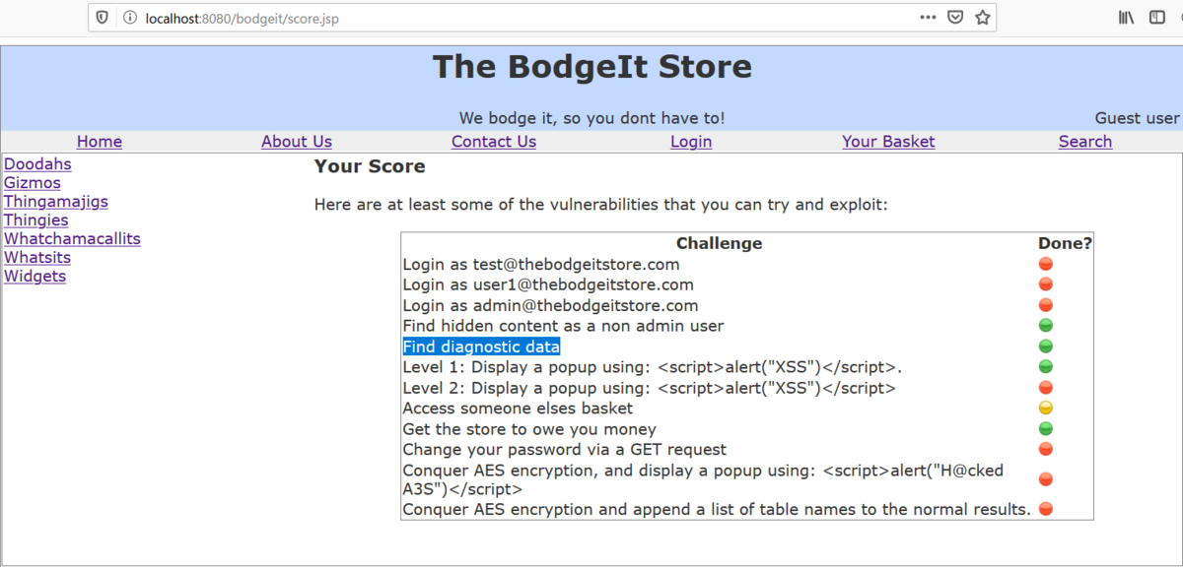The height and width of the screenshot is (567, 1183).
Task: Click the red status icon for admin login challenge
Action: click(1046, 305)
